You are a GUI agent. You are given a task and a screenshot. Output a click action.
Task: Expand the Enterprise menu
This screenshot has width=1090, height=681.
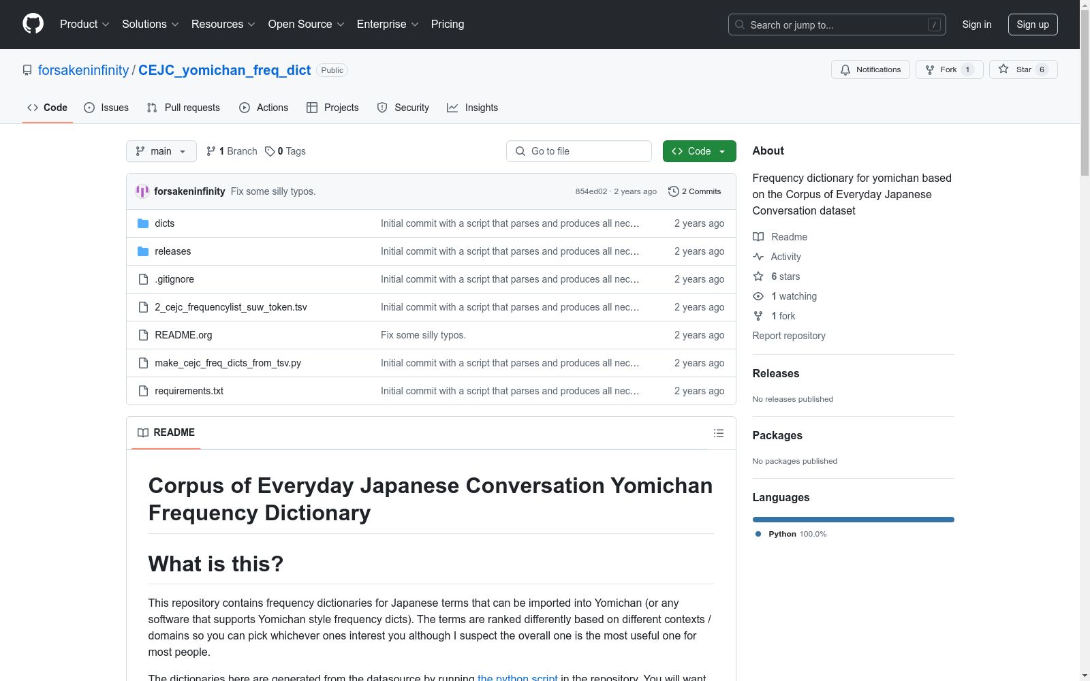[388, 25]
